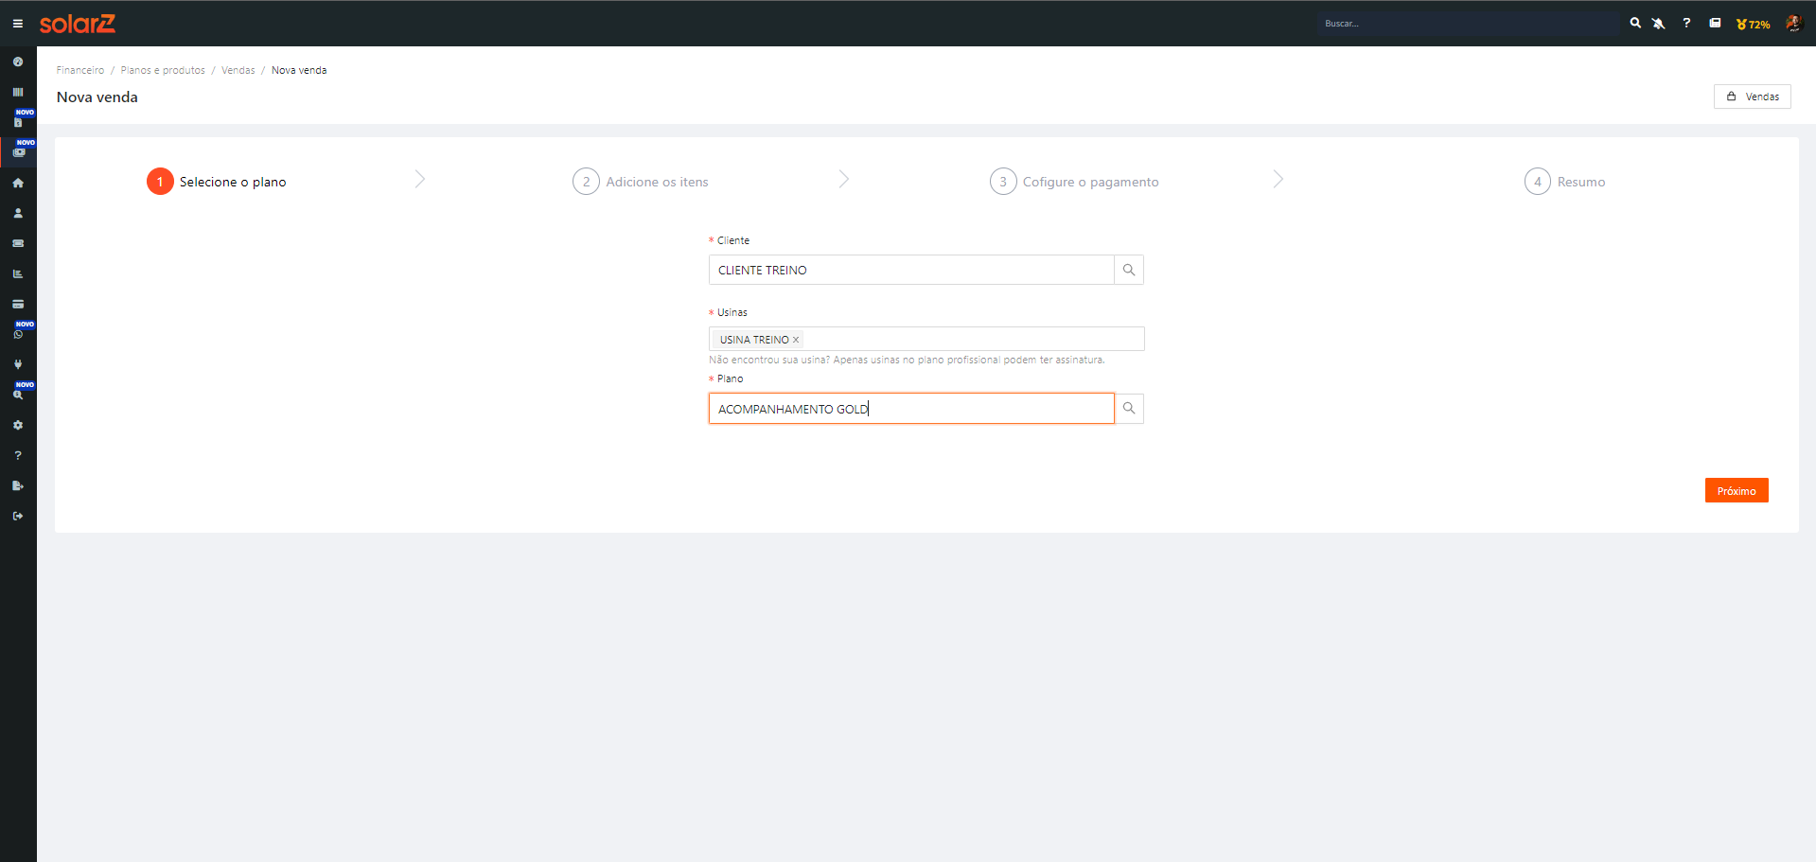
Task: Open the hamburger menu next to solarZ logo
Action: (x=17, y=24)
